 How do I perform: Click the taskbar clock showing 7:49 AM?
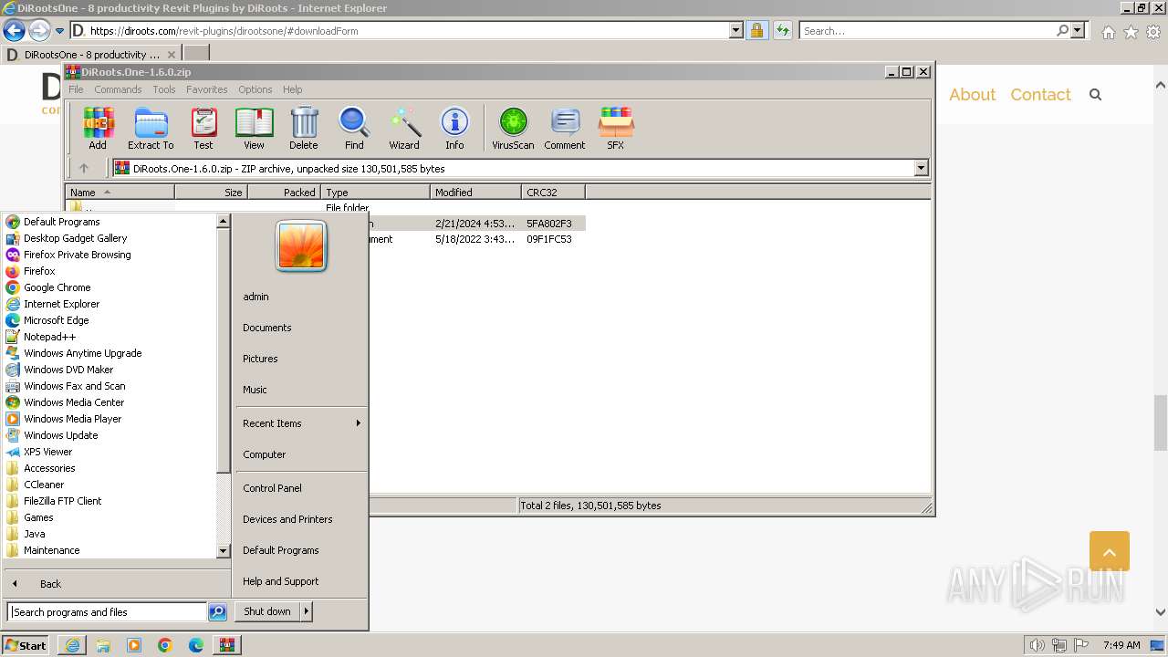(x=1121, y=645)
